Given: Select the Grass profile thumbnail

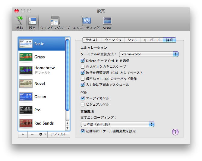Looking at the screenshot, I should coord(26,57).
